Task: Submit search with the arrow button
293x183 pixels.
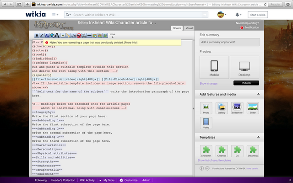Action: coord(205,15)
